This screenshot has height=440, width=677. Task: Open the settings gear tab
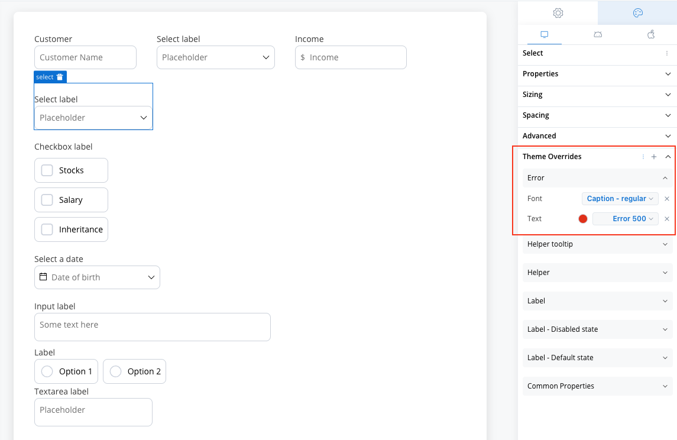click(558, 13)
